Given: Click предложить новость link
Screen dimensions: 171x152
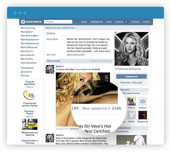Looking at the screenshot, I should [x=100, y=61].
